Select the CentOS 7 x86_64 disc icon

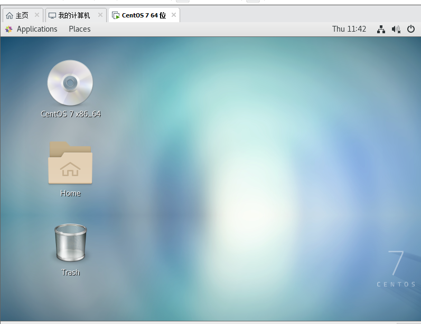point(70,83)
